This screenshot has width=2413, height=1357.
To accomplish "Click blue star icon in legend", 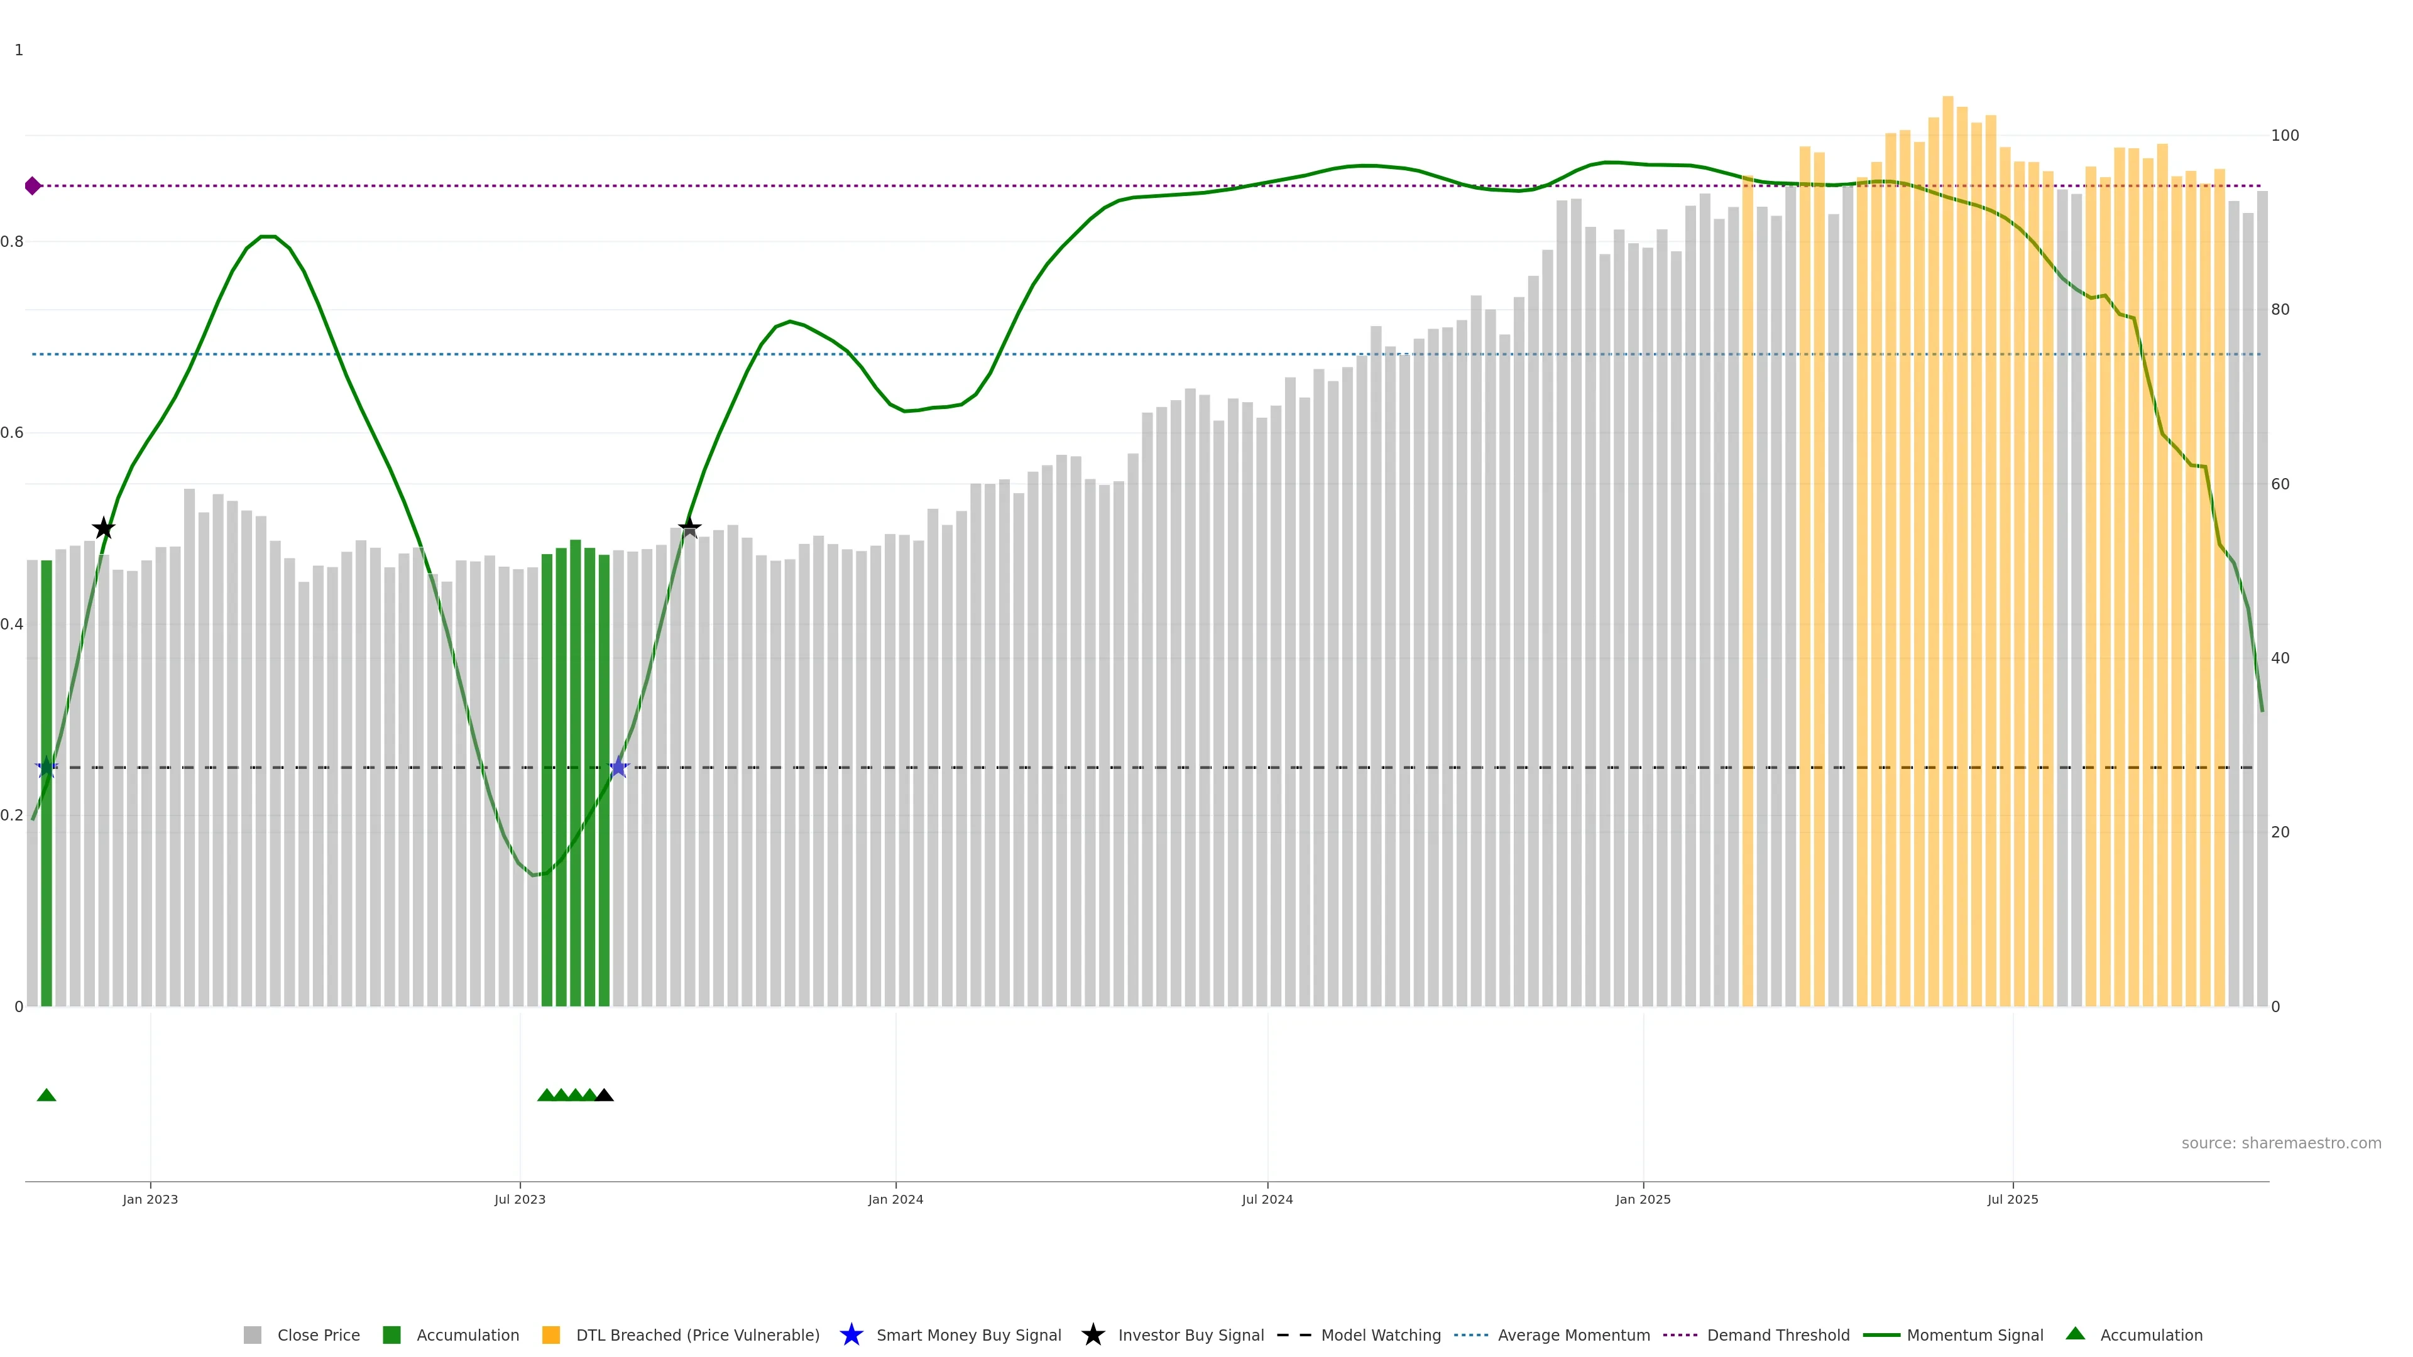I will pyautogui.click(x=851, y=1334).
